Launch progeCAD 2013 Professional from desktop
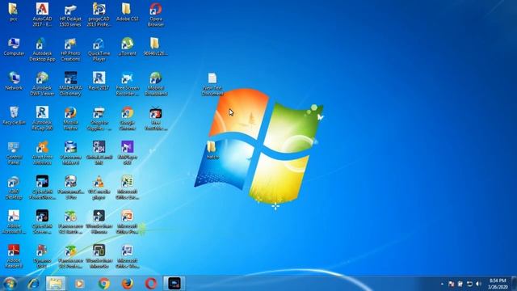The width and height of the screenshot is (517, 291). [99, 15]
